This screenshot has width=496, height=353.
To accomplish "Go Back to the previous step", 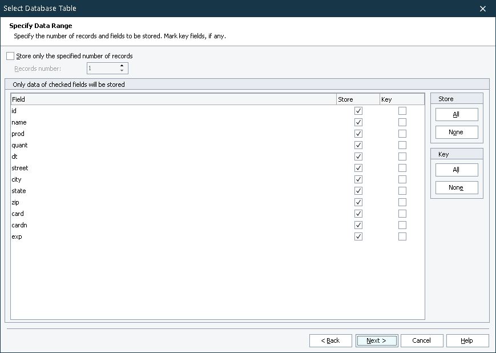I will pos(330,340).
